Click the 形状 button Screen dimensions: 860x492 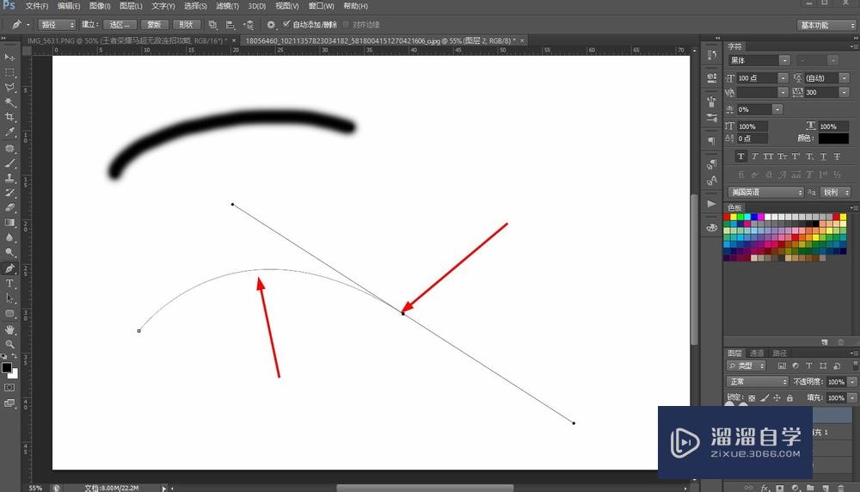[x=186, y=25]
